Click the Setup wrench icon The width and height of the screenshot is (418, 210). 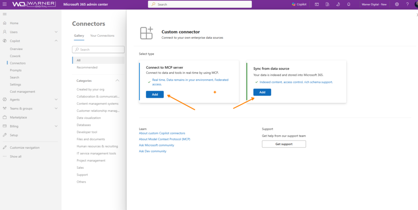pyautogui.click(x=4, y=135)
